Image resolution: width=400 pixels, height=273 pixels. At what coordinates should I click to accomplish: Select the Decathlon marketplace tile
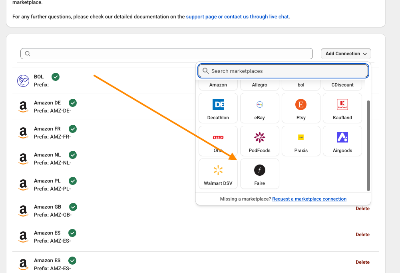[218, 108]
